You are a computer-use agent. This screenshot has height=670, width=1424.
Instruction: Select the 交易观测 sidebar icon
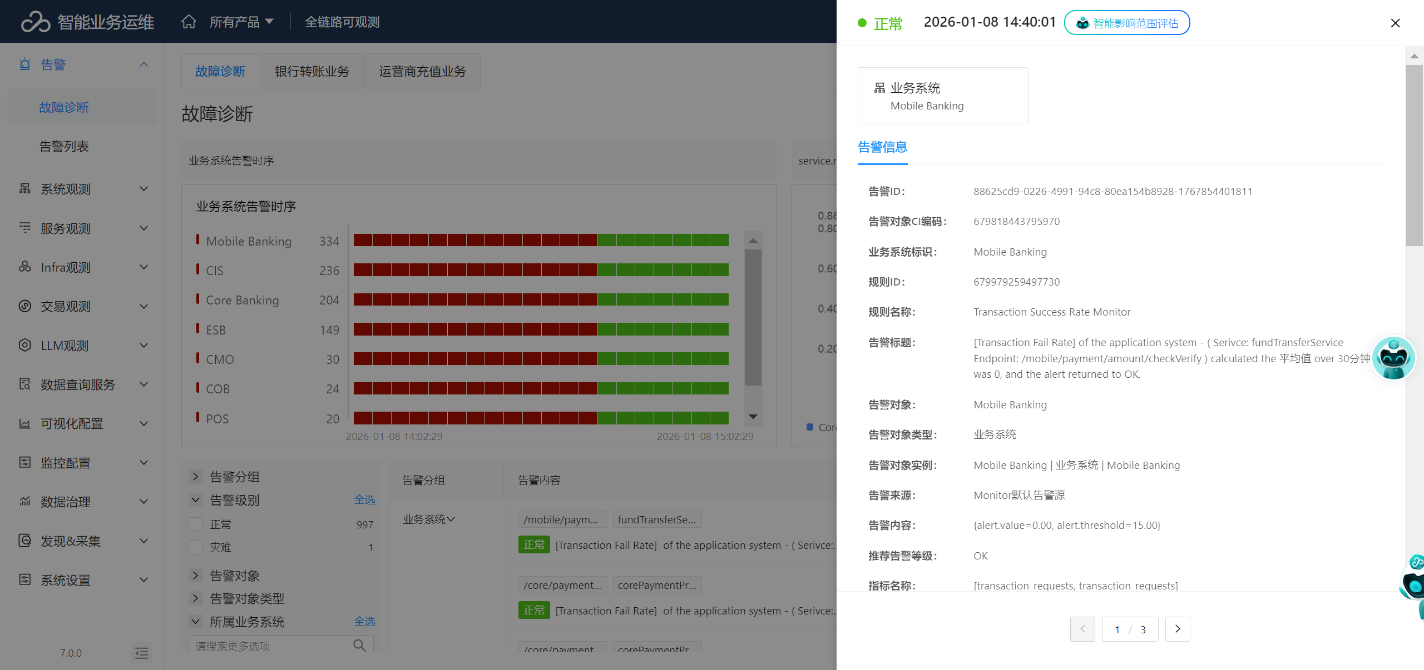tap(25, 306)
